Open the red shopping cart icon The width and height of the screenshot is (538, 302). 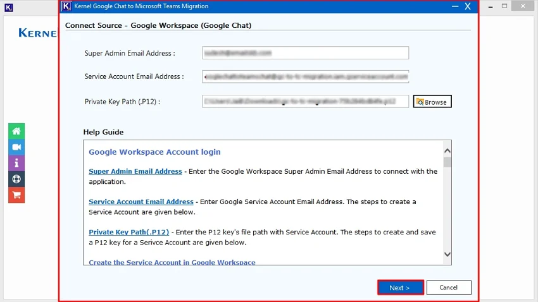[16, 195]
